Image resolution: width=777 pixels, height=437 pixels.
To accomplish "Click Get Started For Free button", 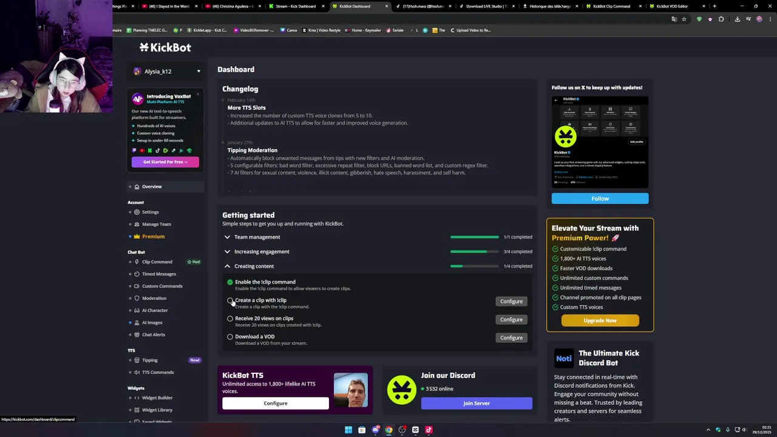I will coord(165,162).
